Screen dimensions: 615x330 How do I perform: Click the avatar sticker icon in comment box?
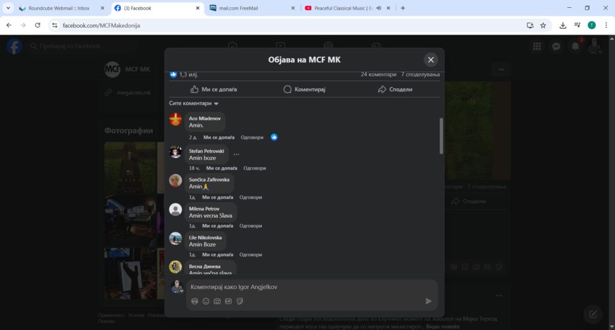click(x=195, y=301)
